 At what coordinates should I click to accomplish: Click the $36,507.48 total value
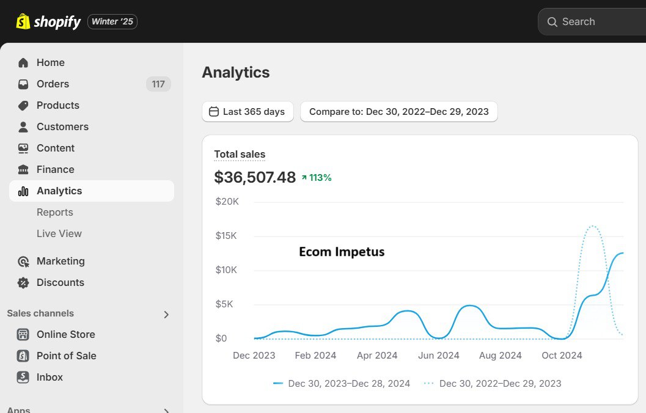coord(255,177)
